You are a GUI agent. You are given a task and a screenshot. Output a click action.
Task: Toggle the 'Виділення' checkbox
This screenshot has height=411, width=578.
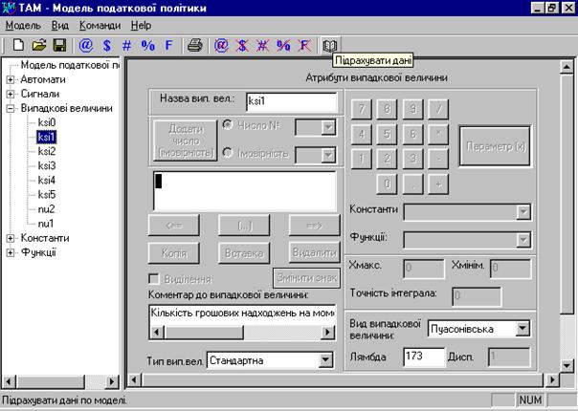click(156, 278)
